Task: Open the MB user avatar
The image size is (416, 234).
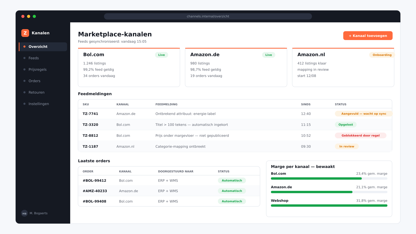Action: pyautogui.click(x=24, y=213)
